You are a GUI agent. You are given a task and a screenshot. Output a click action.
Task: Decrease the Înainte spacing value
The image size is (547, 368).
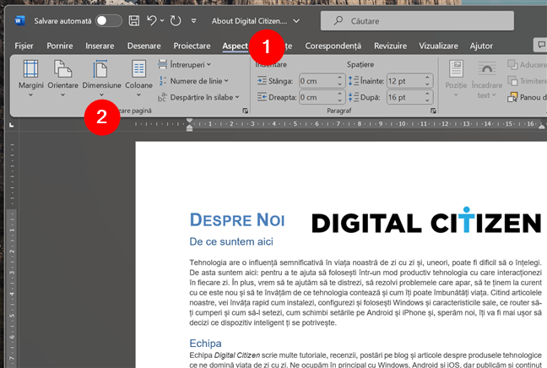tap(427, 84)
